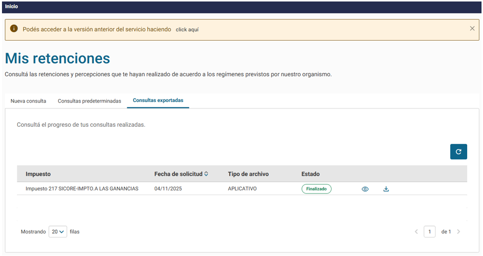
Task: Open the Consultas predeterminadas tab
Action: tap(89, 101)
